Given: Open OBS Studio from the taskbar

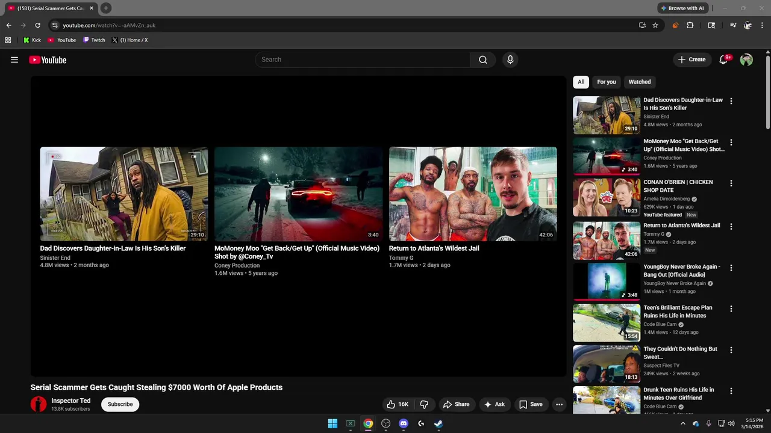Looking at the screenshot, I should (386, 423).
